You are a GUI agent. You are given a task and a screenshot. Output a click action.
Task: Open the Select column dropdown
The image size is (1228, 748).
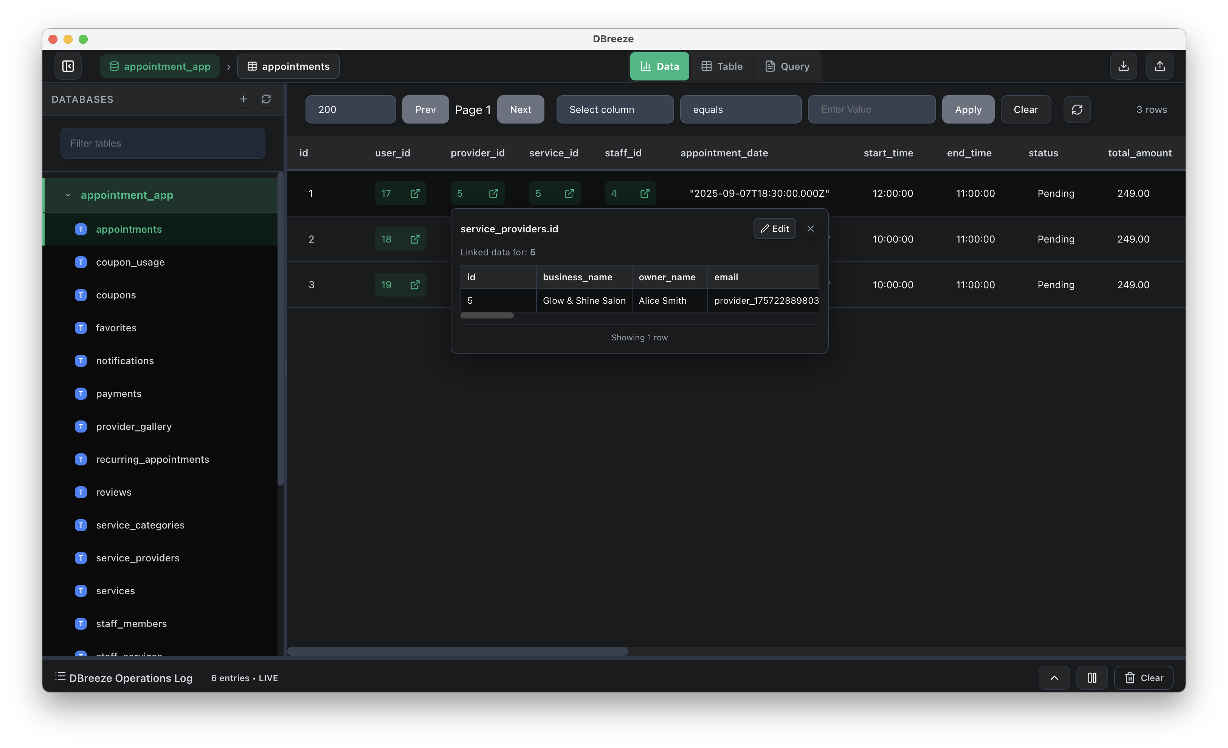click(614, 110)
